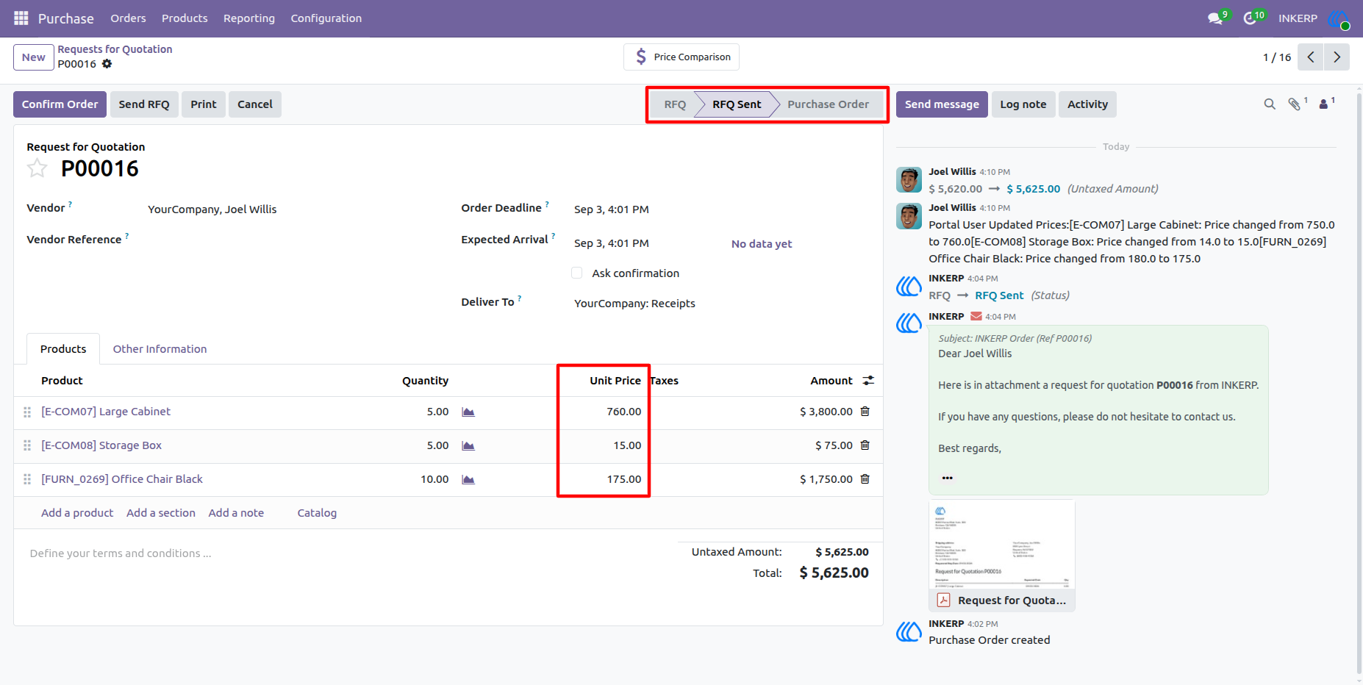Mark P00016 with the priority star
Image resolution: width=1363 pixels, height=685 pixels.
click(37, 169)
